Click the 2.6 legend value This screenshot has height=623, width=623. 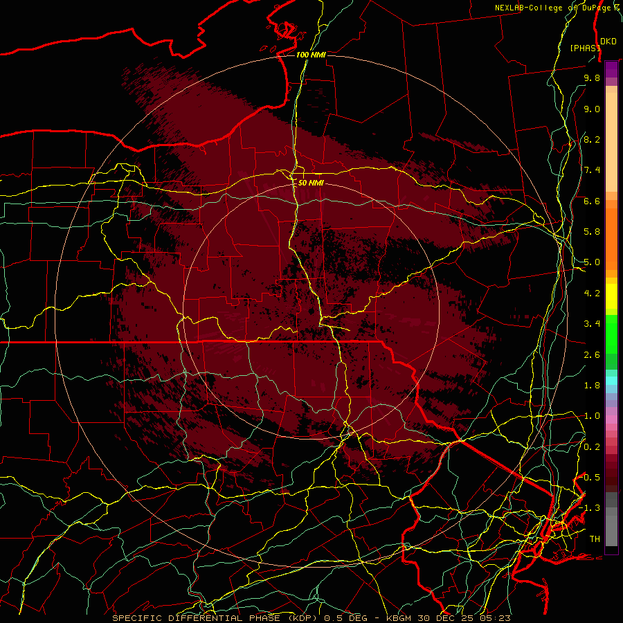[592, 355]
